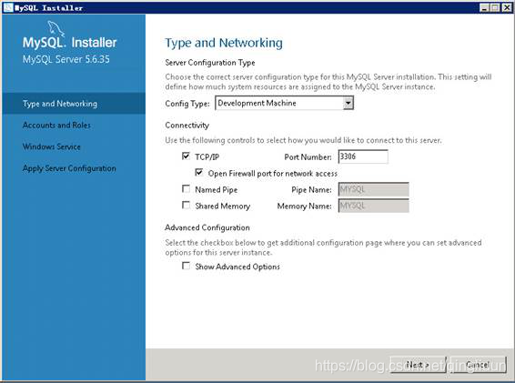515x383 pixels.
Task: Select the Development Machine combo box
Action: click(x=285, y=103)
